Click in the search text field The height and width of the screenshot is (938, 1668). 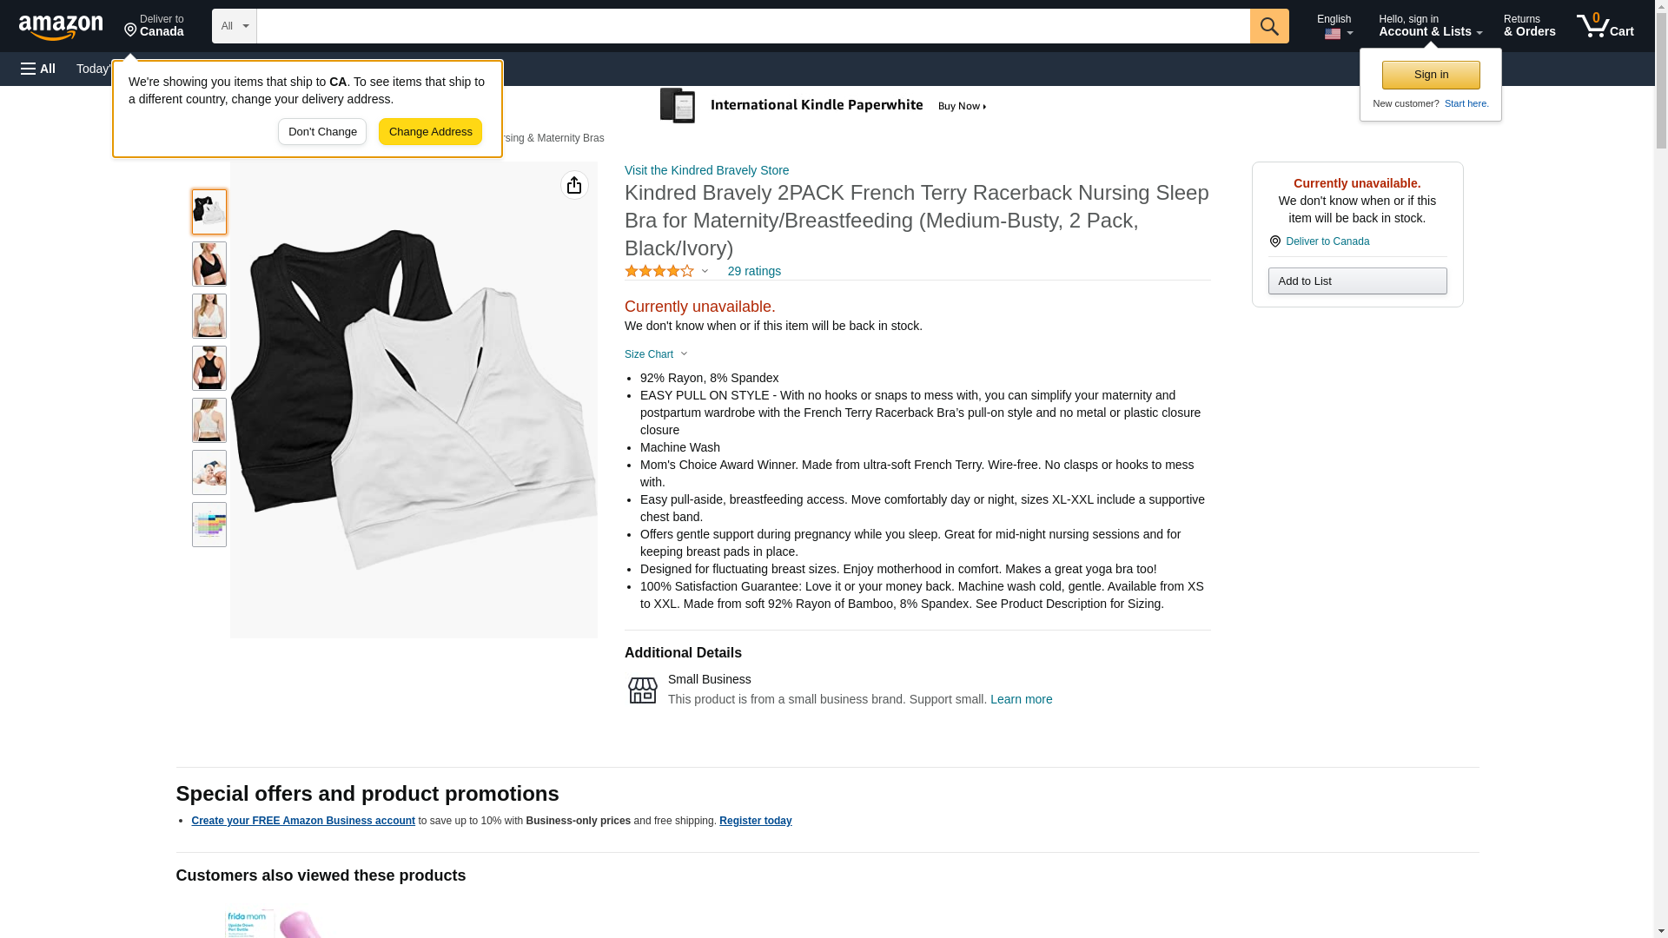(x=753, y=26)
